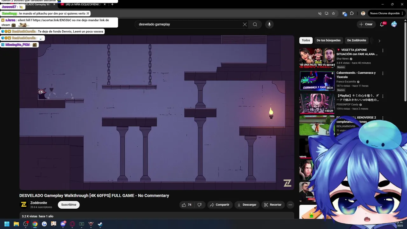Click the green-field XENOVERSE video thumbnail
Viewport: 407px width, 229px height.
point(316,126)
